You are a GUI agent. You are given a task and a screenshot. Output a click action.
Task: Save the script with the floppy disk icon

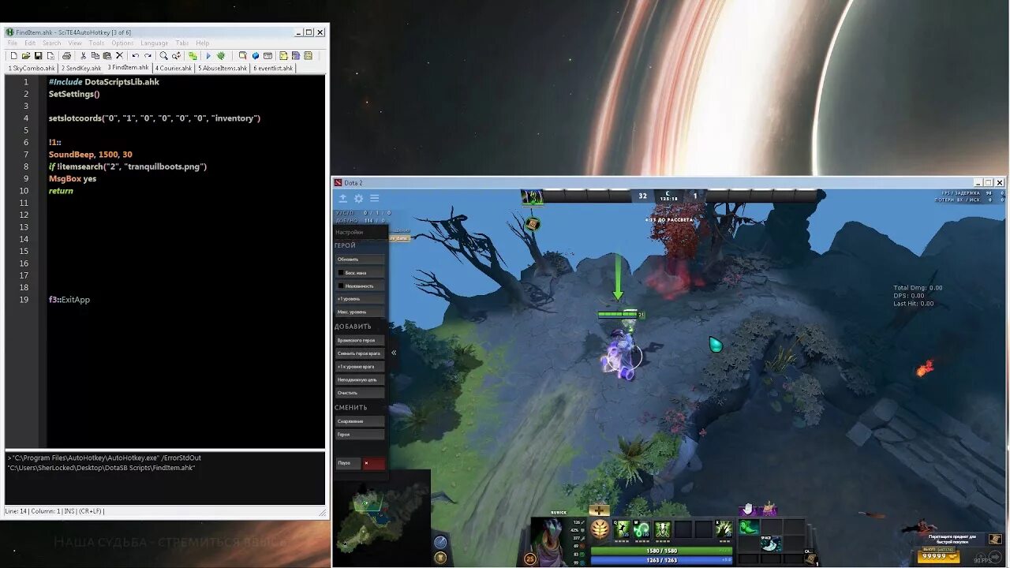point(38,56)
